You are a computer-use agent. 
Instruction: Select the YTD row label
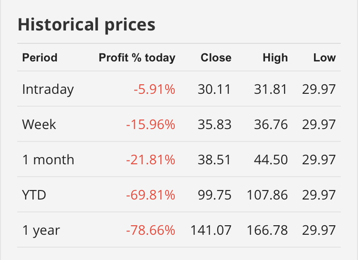[x=34, y=195]
